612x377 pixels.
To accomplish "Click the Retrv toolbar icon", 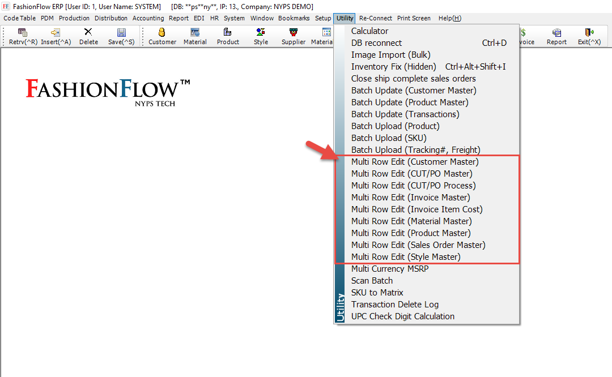I will tap(23, 33).
